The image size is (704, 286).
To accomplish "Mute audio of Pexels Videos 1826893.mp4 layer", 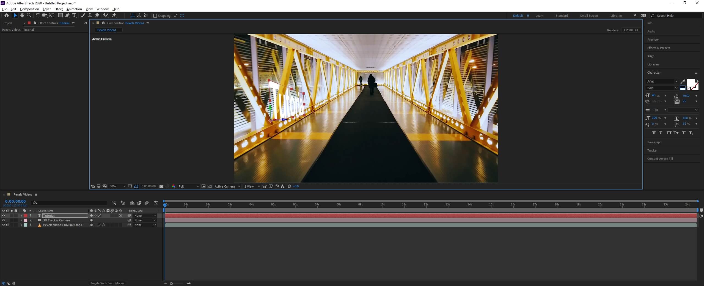I will 8,225.
